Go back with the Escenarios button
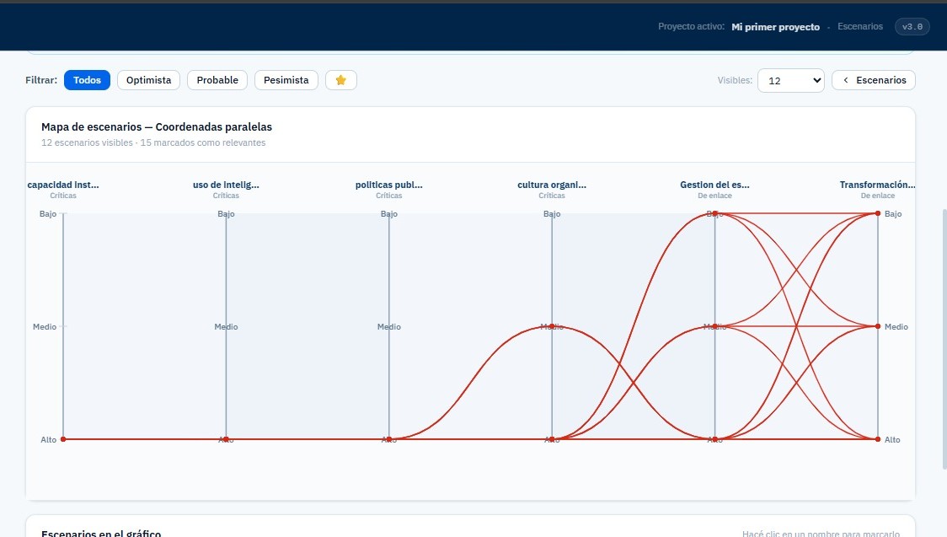 point(873,80)
